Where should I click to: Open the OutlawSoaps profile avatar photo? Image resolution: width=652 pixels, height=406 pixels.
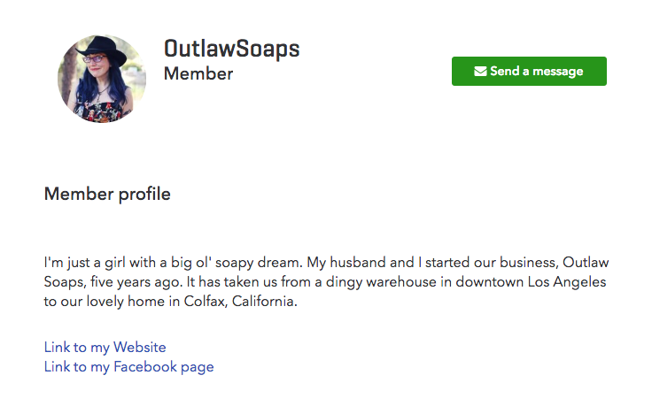click(102, 79)
